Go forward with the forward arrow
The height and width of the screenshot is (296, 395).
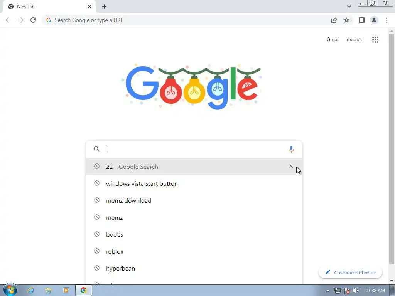21,20
